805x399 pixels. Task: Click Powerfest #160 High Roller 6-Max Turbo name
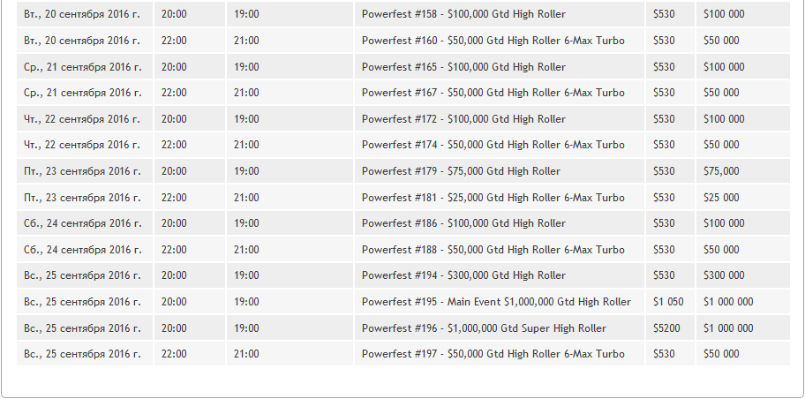pyautogui.click(x=493, y=41)
